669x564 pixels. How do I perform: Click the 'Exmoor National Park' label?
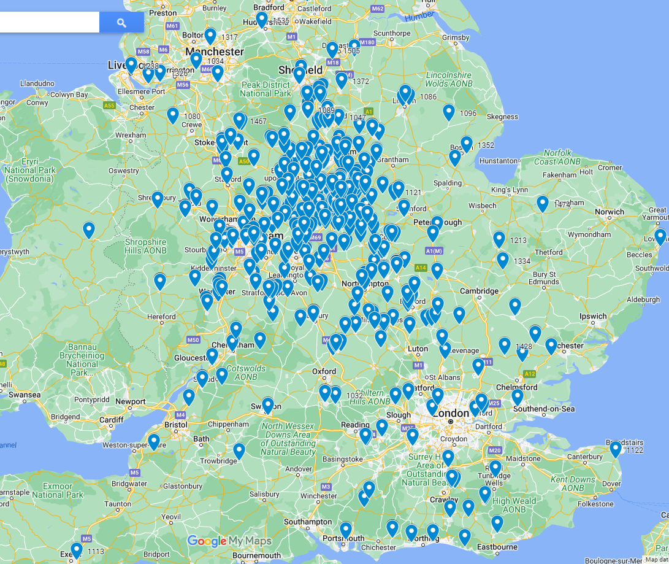pyautogui.click(x=58, y=490)
